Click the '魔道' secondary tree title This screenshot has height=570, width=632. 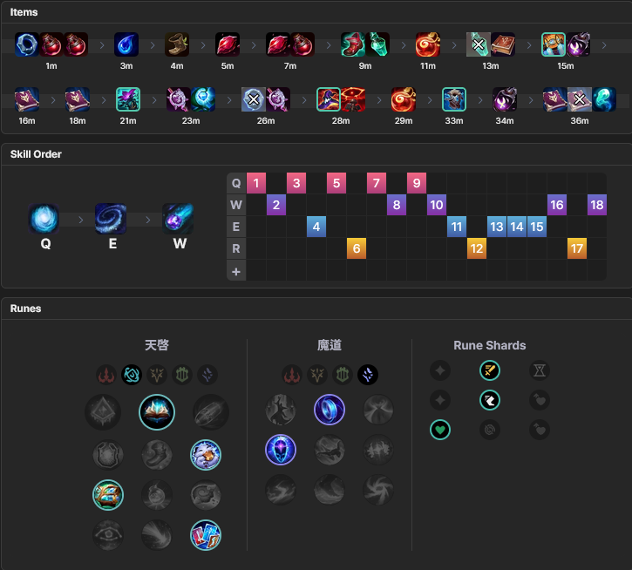[x=330, y=345]
